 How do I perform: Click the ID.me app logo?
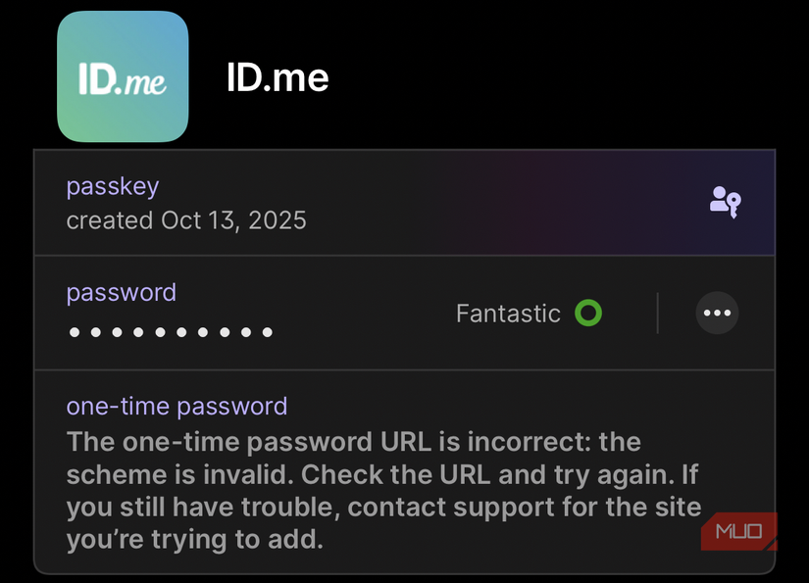point(123,77)
